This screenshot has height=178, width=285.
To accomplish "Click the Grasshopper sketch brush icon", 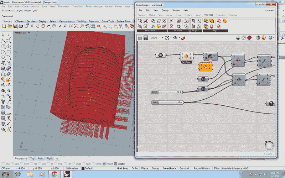I will point(183,38).
